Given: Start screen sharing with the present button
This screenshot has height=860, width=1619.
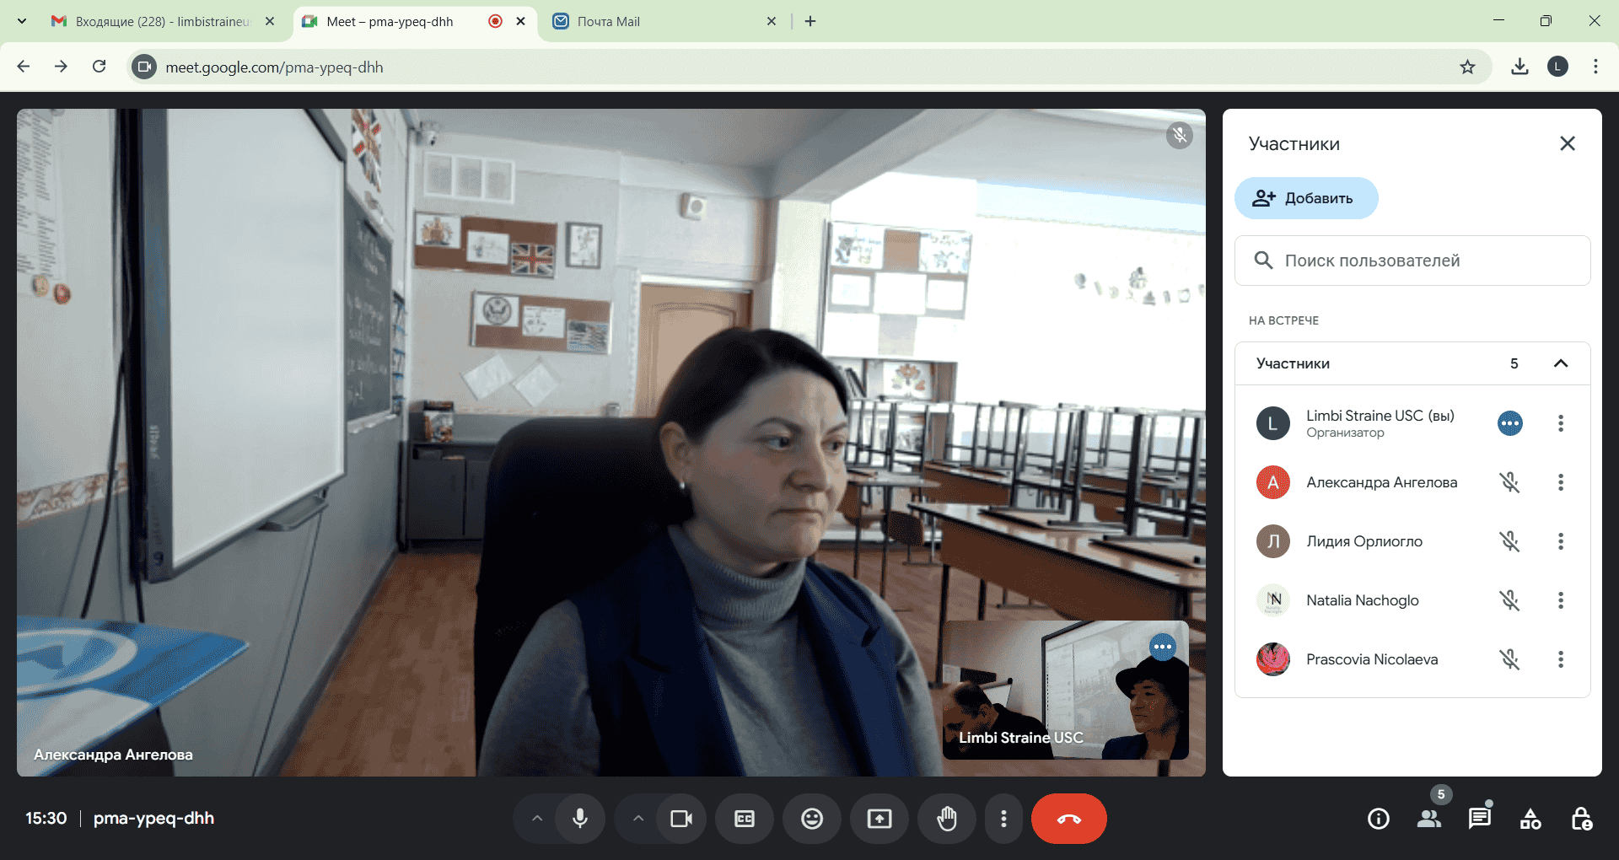Looking at the screenshot, I should pos(879,819).
